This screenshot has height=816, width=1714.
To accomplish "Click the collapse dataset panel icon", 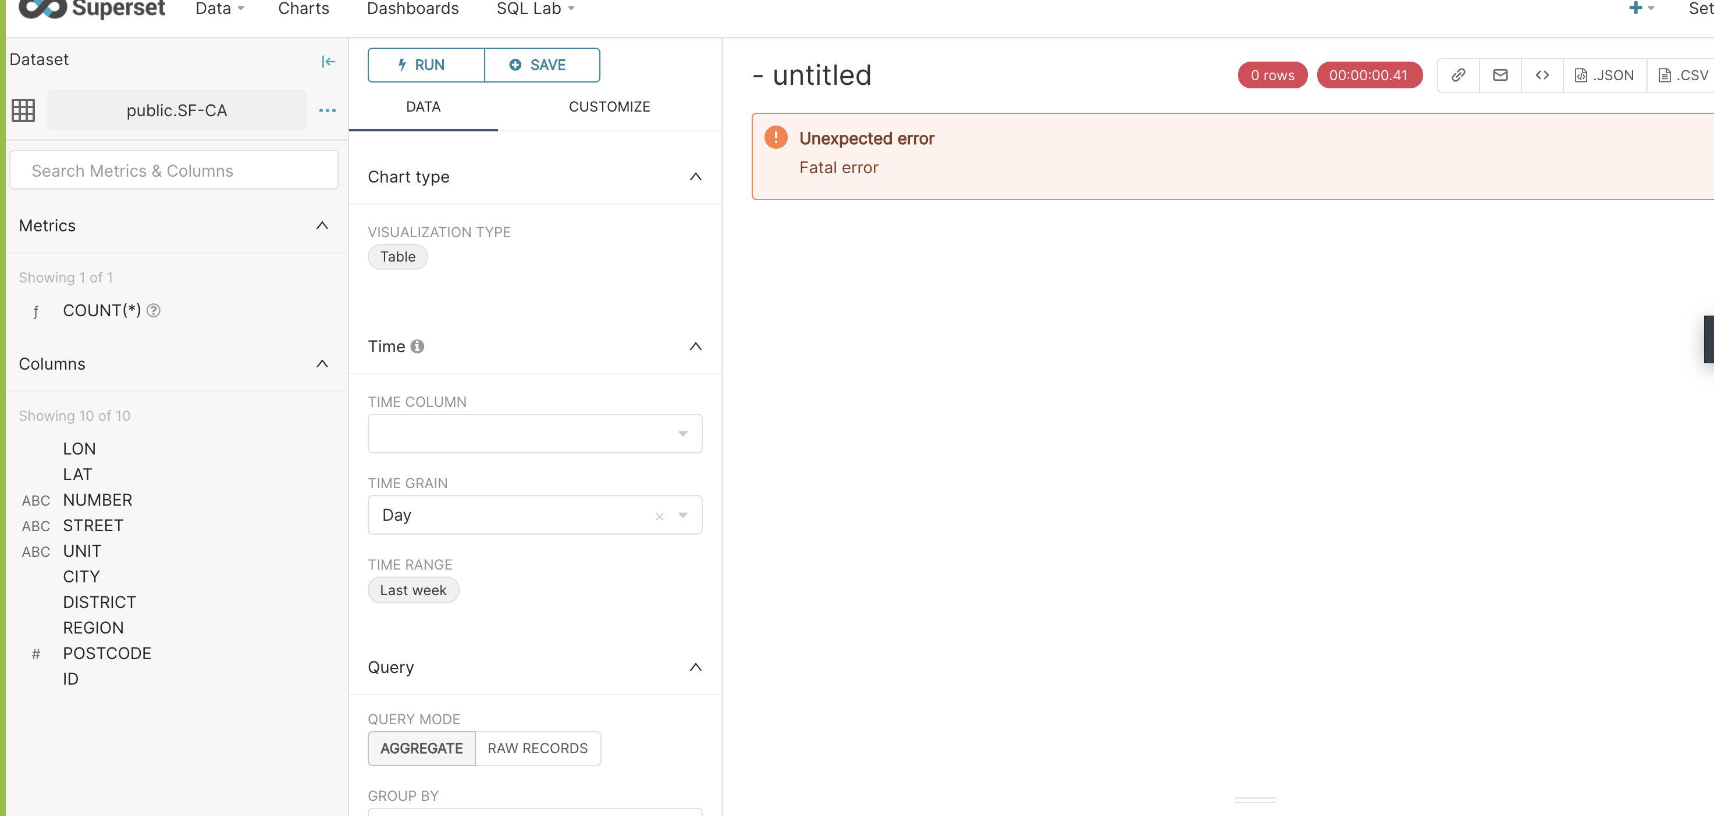I will (328, 62).
